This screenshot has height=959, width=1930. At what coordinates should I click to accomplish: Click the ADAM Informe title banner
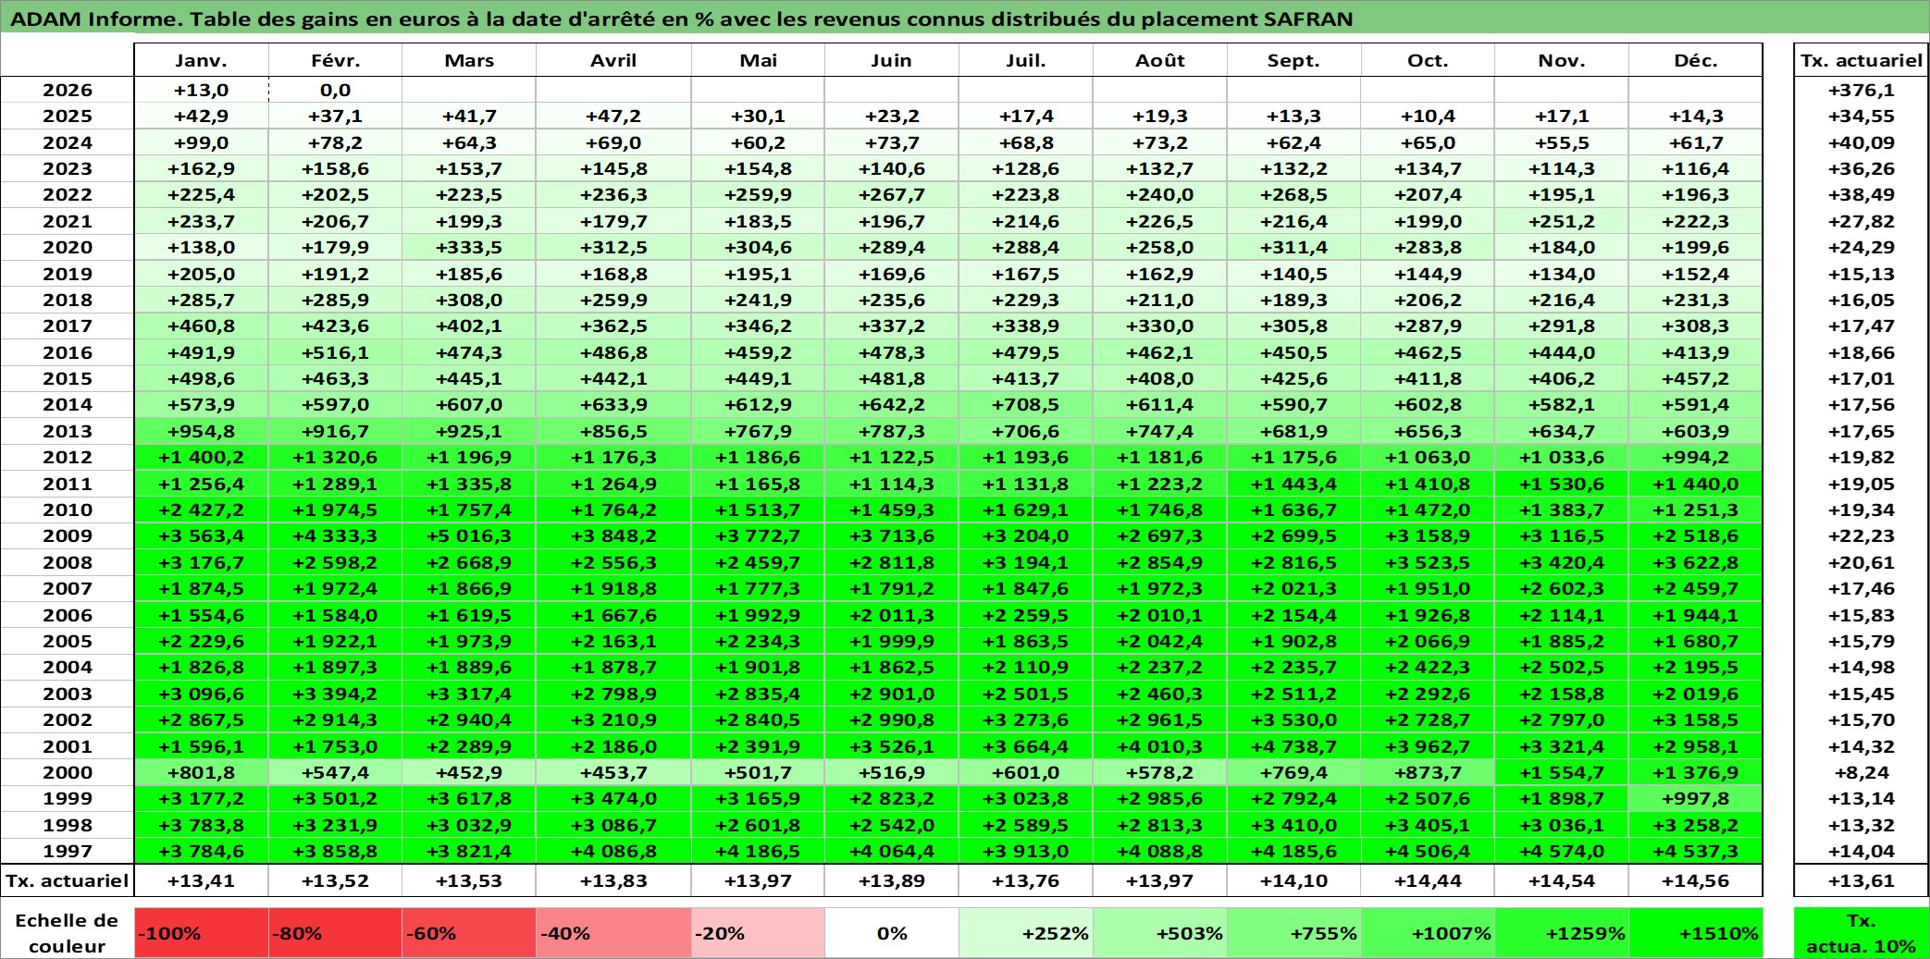[965, 18]
